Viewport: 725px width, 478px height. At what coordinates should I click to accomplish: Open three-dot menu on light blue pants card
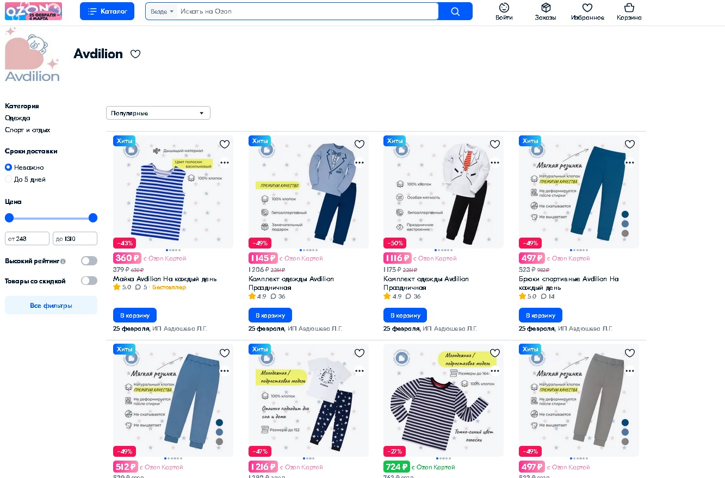[224, 371]
